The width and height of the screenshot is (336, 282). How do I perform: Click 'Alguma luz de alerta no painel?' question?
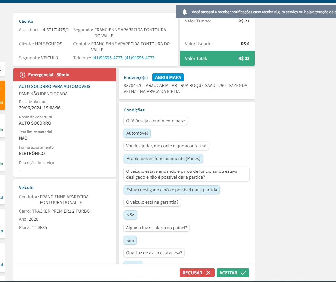pos(157,228)
